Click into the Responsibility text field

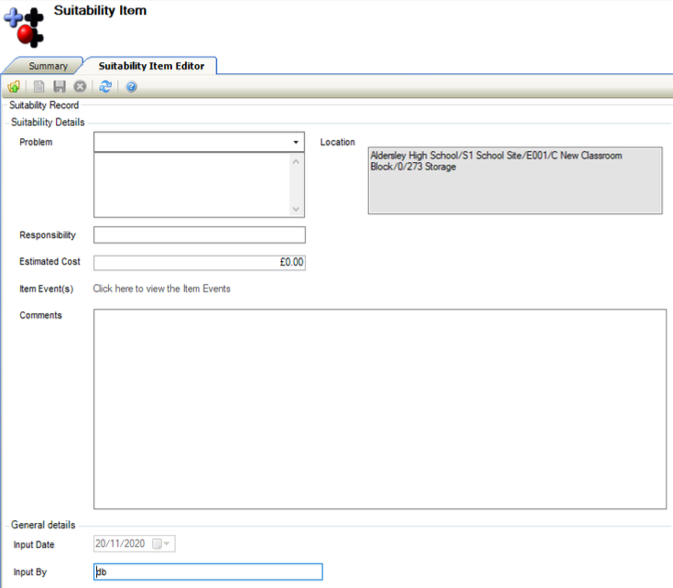click(199, 235)
